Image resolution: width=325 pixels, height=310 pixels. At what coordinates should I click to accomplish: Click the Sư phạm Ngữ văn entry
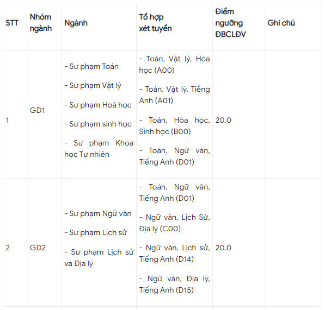(98, 214)
